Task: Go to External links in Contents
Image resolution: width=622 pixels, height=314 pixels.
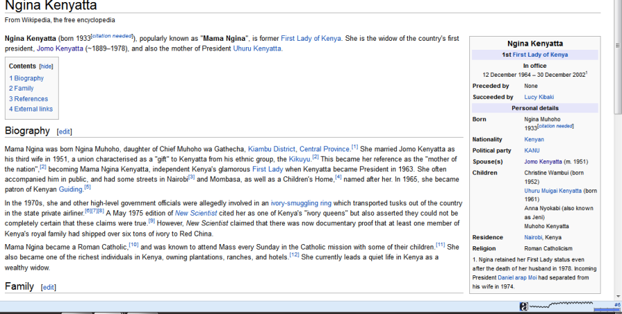Action: pyautogui.click(x=31, y=109)
